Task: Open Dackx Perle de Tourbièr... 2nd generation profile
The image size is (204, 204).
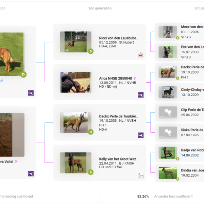Action: point(119,116)
